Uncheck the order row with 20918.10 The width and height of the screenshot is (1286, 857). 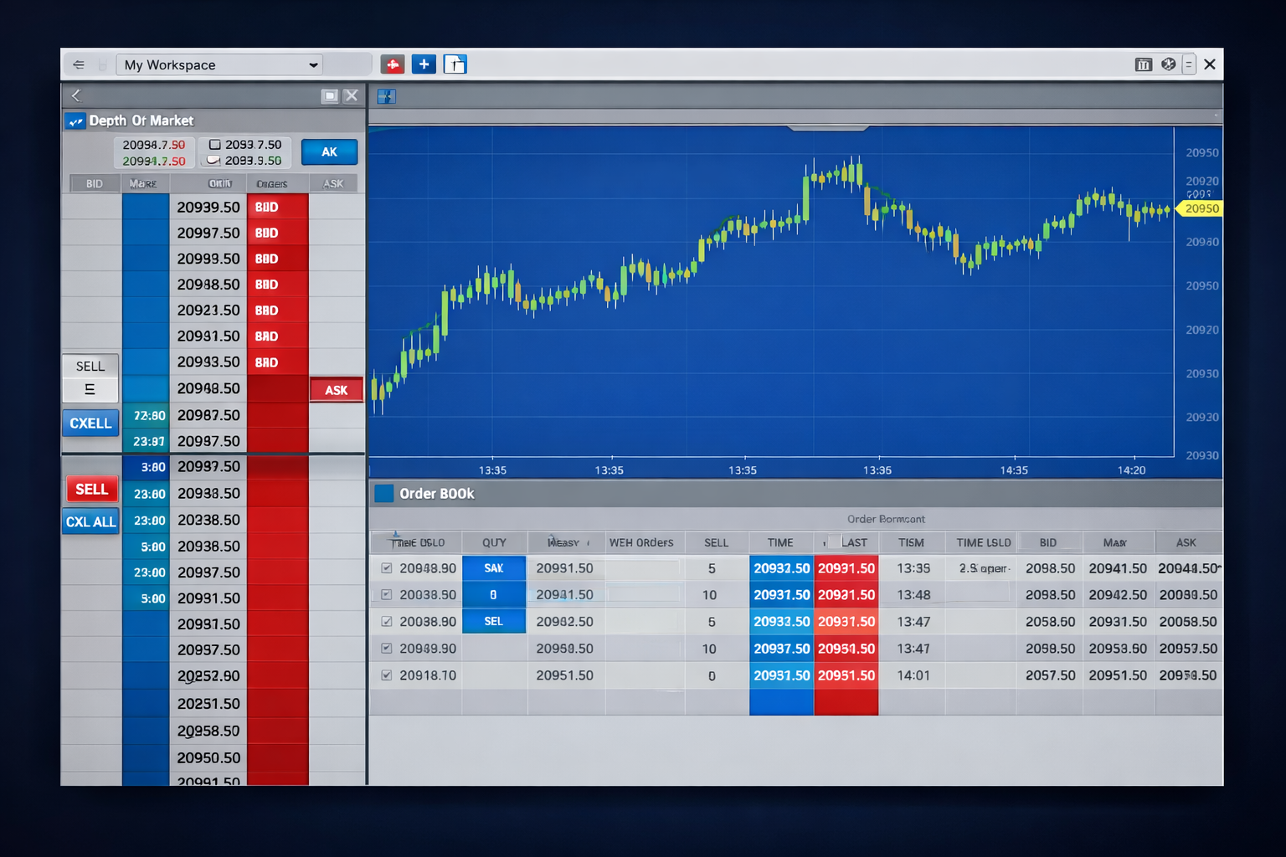(x=387, y=675)
